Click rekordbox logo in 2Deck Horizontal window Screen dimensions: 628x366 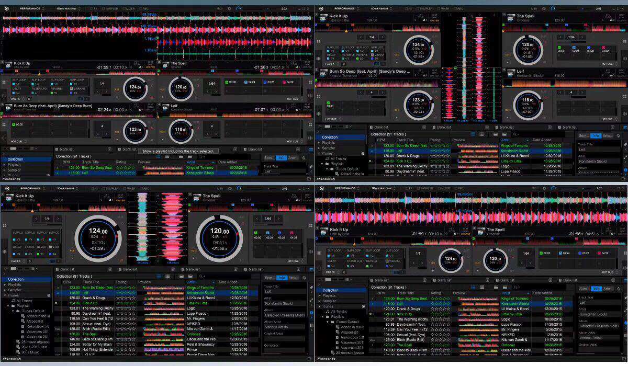coord(321,188)
